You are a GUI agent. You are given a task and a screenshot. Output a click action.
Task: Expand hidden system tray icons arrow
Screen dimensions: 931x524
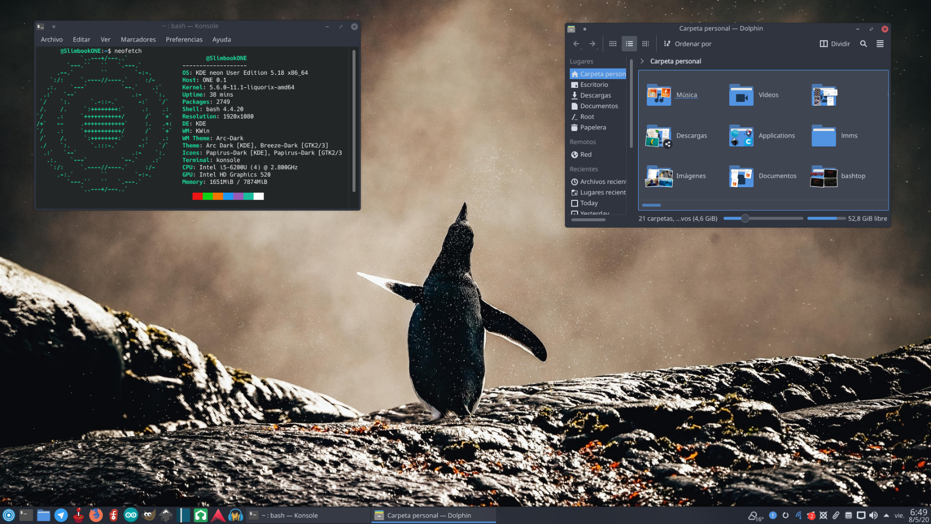886,515
